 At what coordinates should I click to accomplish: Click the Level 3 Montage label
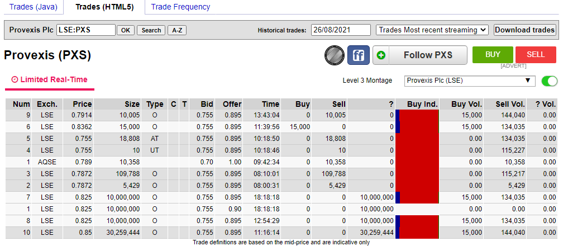[x=367, y=81]
